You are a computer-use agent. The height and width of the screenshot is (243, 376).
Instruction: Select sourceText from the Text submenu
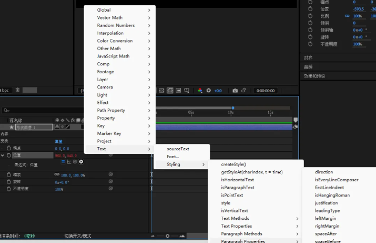178,149
